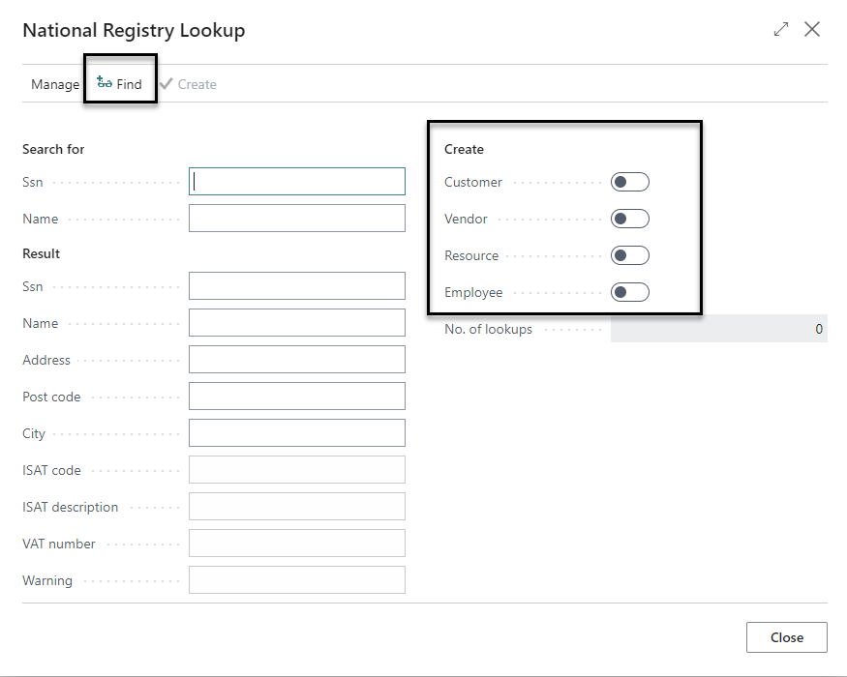The width and height of the screenshot is (847, 677).
Task: Click the 'ISAT description' label
Action: [x=71, y=507]
